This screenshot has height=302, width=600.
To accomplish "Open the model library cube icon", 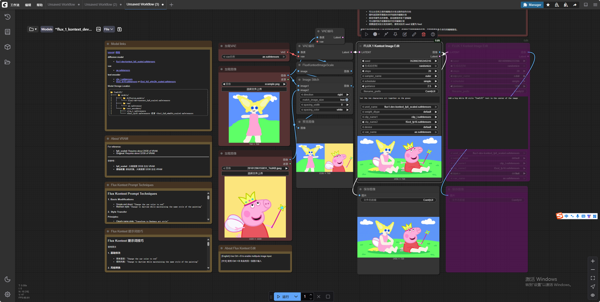I will click(7, 47).
